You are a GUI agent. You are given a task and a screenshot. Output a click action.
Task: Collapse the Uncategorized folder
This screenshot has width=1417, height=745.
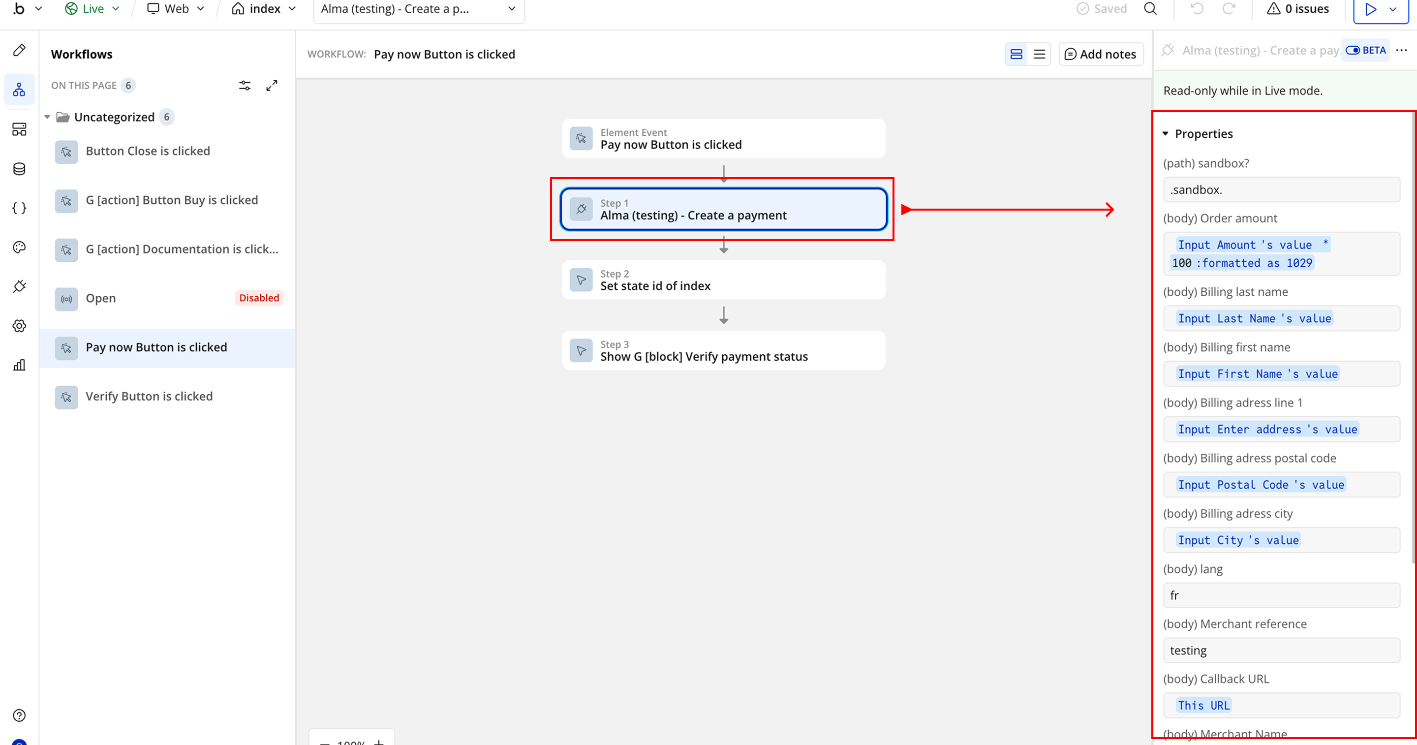point(47,117)
